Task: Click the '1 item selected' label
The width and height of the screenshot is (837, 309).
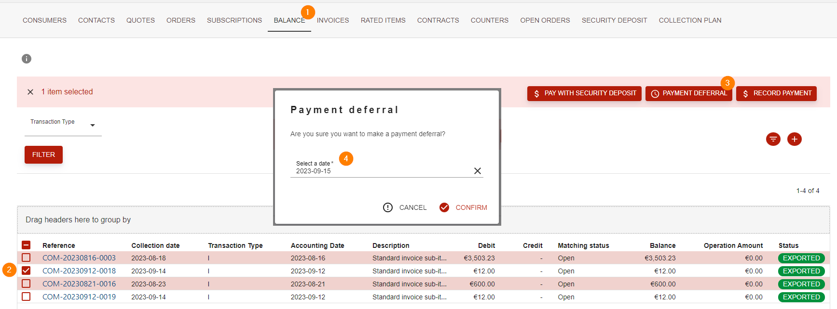Action: click(67, 91)
